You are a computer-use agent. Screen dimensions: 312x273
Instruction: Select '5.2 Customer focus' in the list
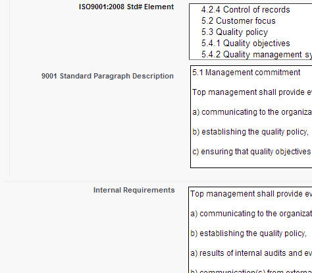pyautogui.click(x=238, y=21)
